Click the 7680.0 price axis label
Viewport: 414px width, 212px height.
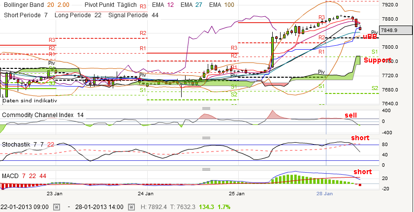pyautogui.click(x=390, y=90)
